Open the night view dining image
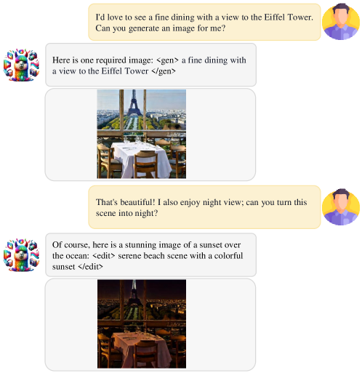Viewport: 362px width, 373px height. tap(142, 324)
